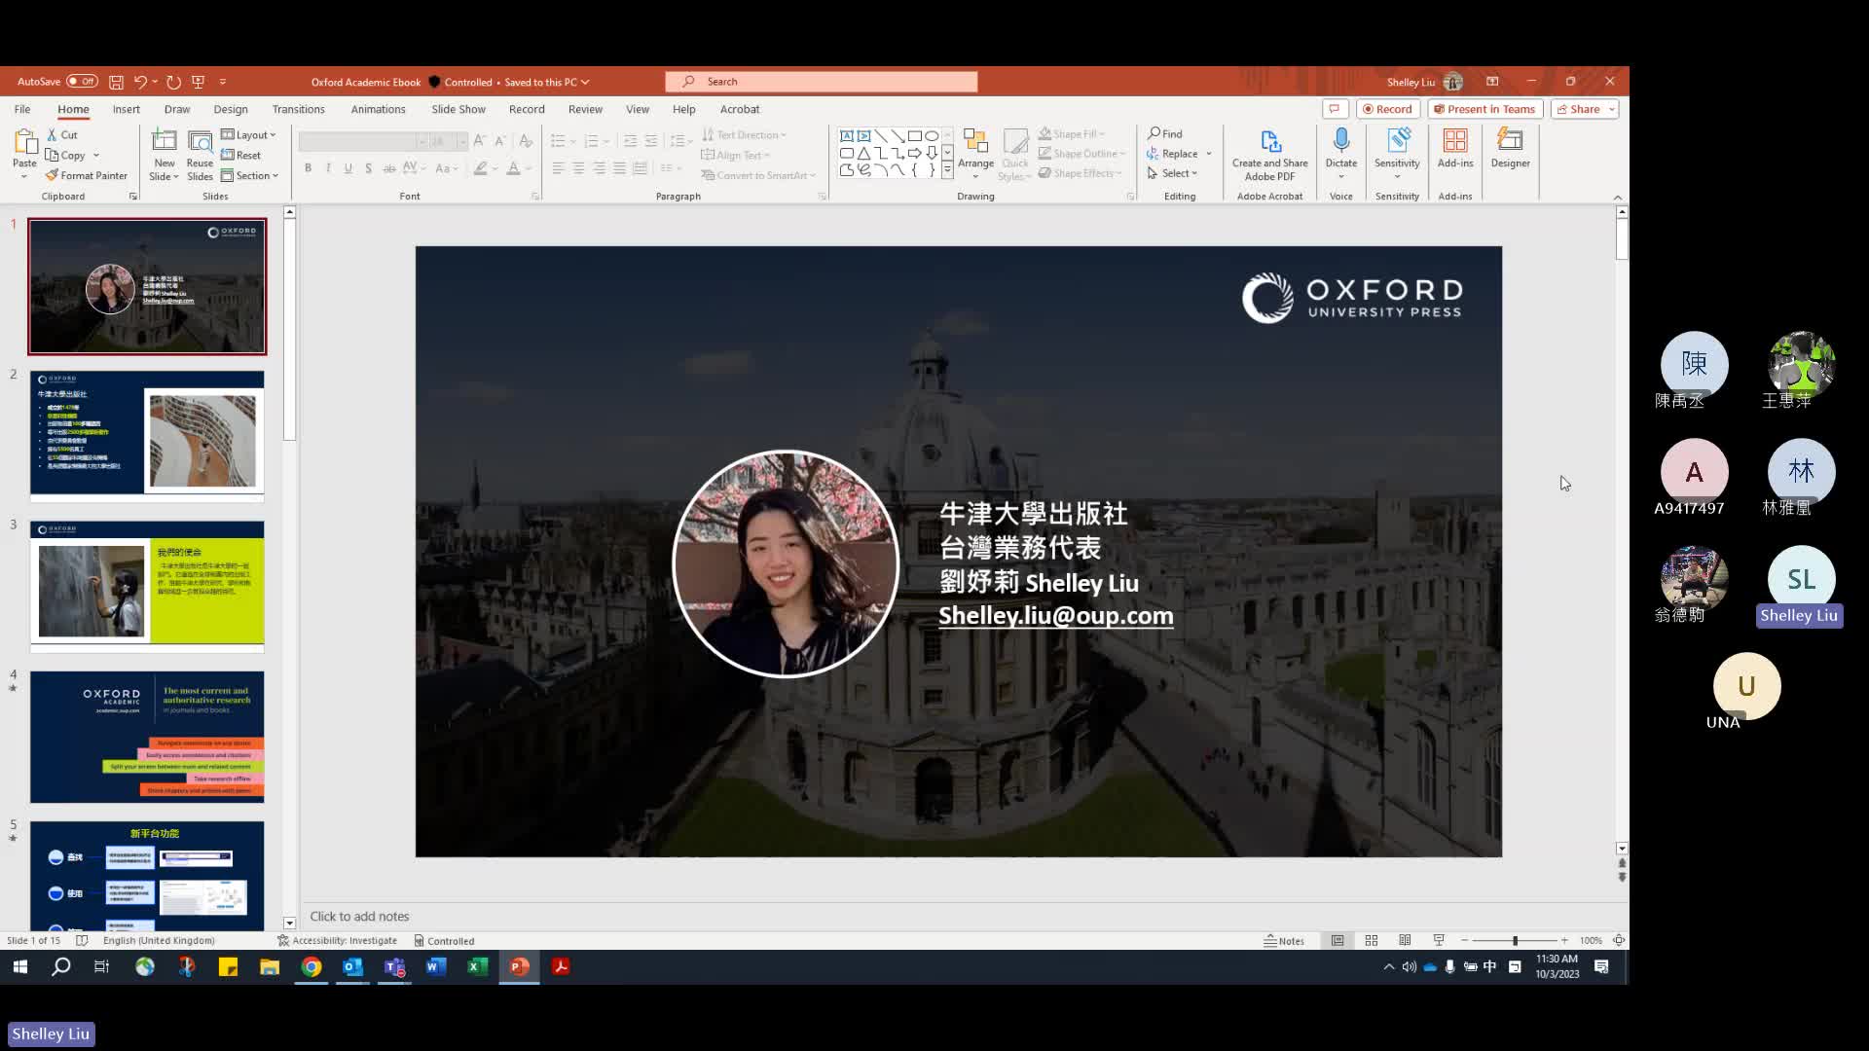Screen dimensions: 1869x1051
Task: Toggle Bold formatting
Action: 309,168
